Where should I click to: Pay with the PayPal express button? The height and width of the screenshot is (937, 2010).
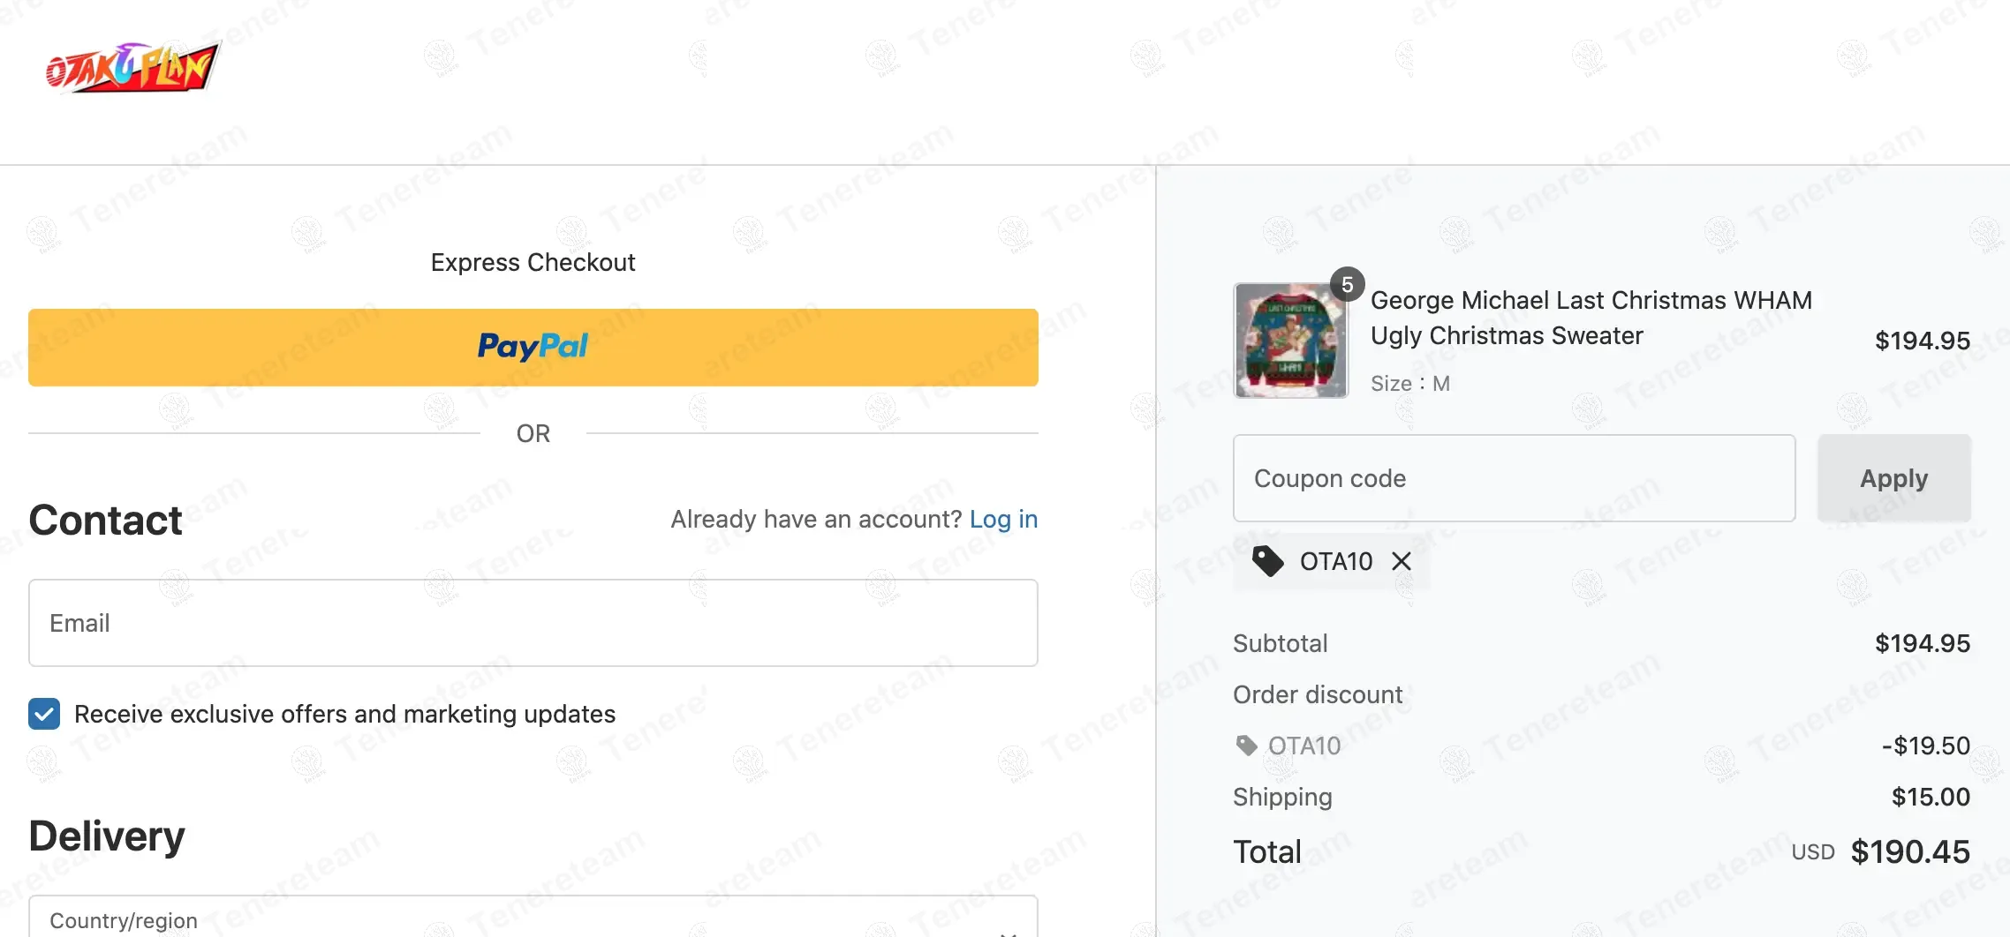tap(533, 347)
